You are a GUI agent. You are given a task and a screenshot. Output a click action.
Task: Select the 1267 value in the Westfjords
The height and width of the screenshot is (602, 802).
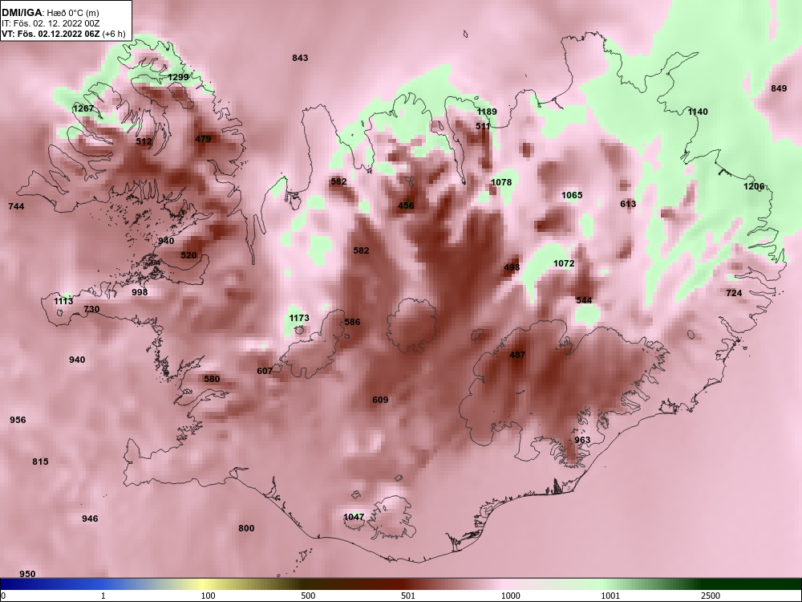[x=83, y=108]
